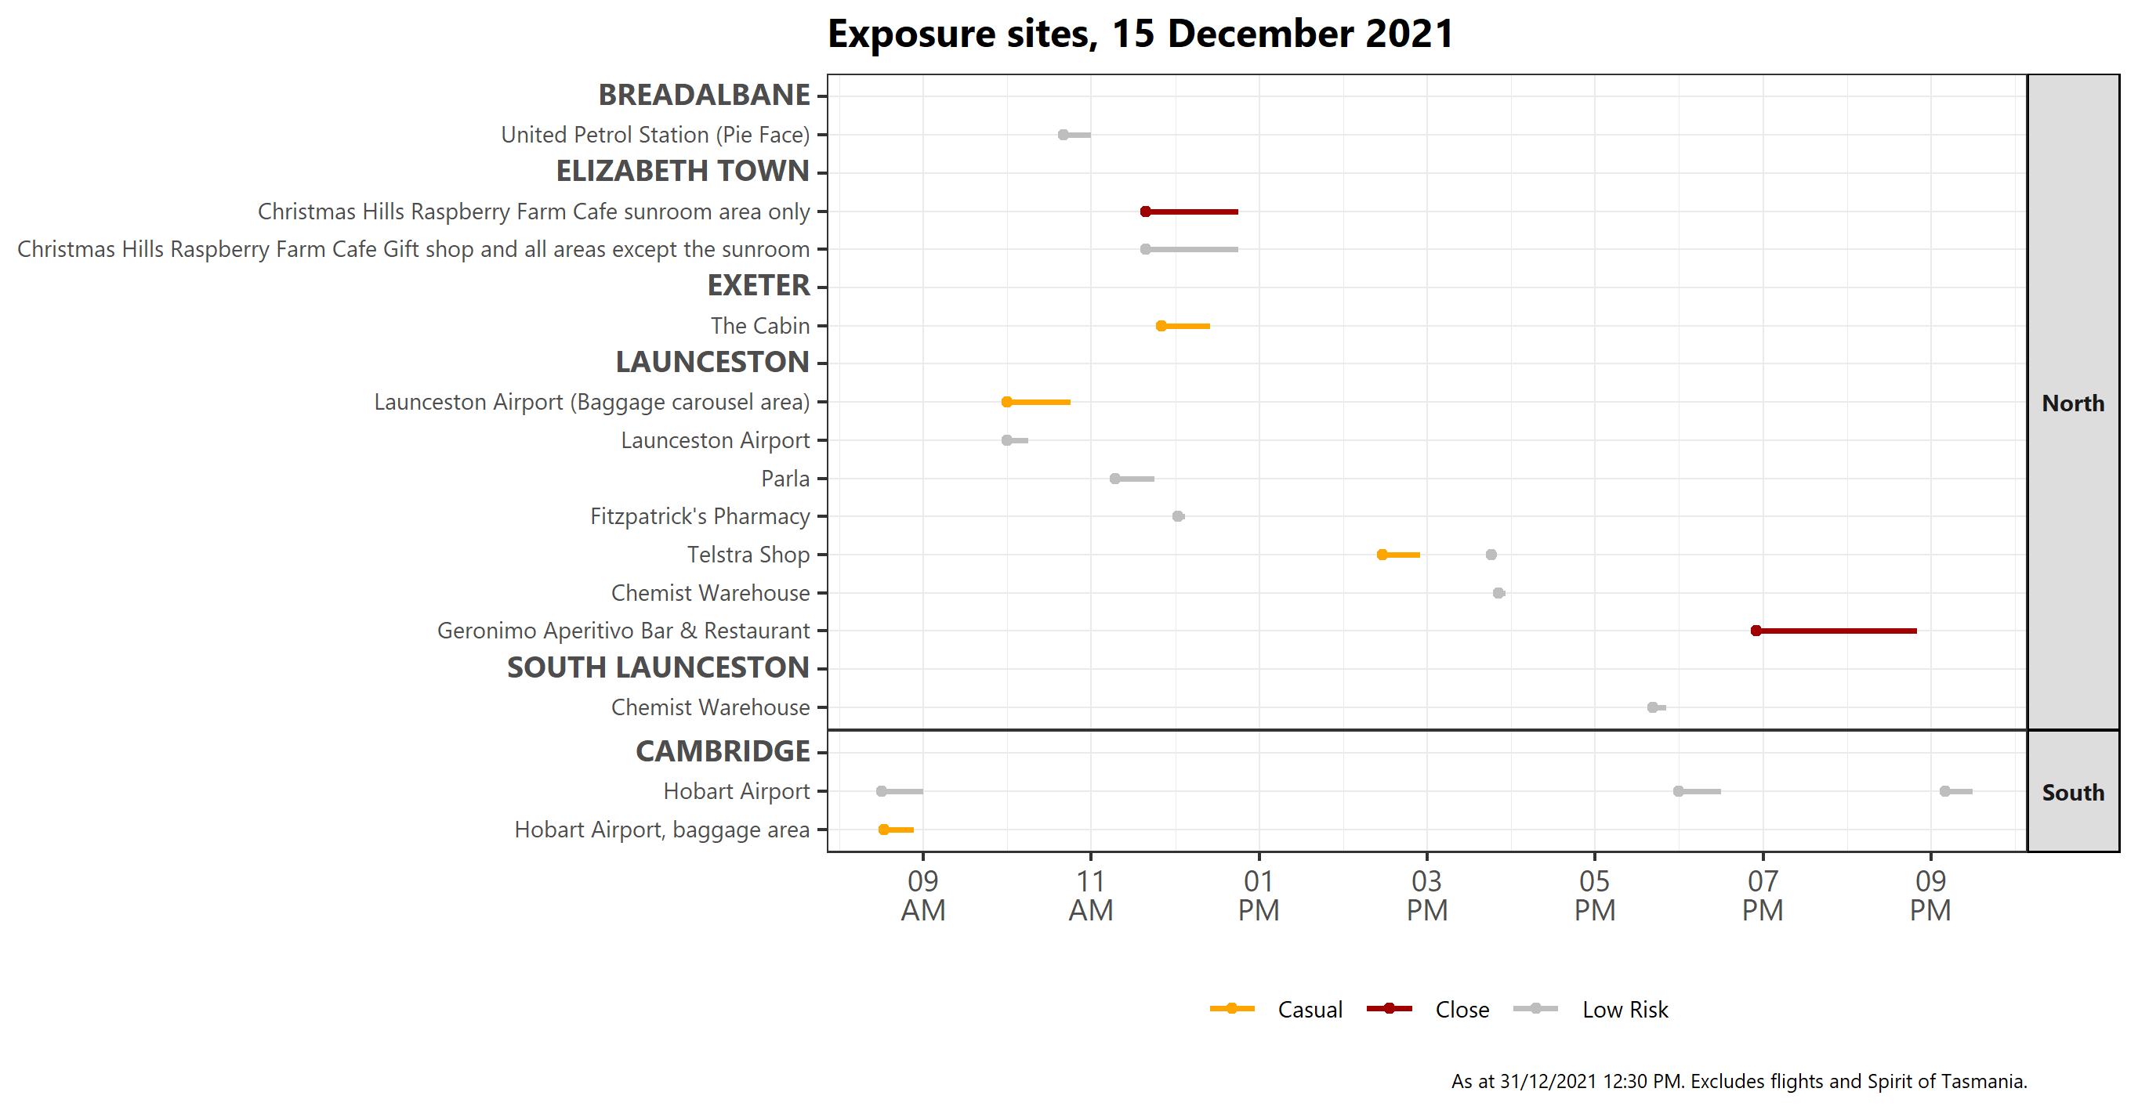Click Christmas Hills sunroom red start dot
Viewport: 2138px width, 1110px height.
pyautogui.click(x=1145, y=212)
